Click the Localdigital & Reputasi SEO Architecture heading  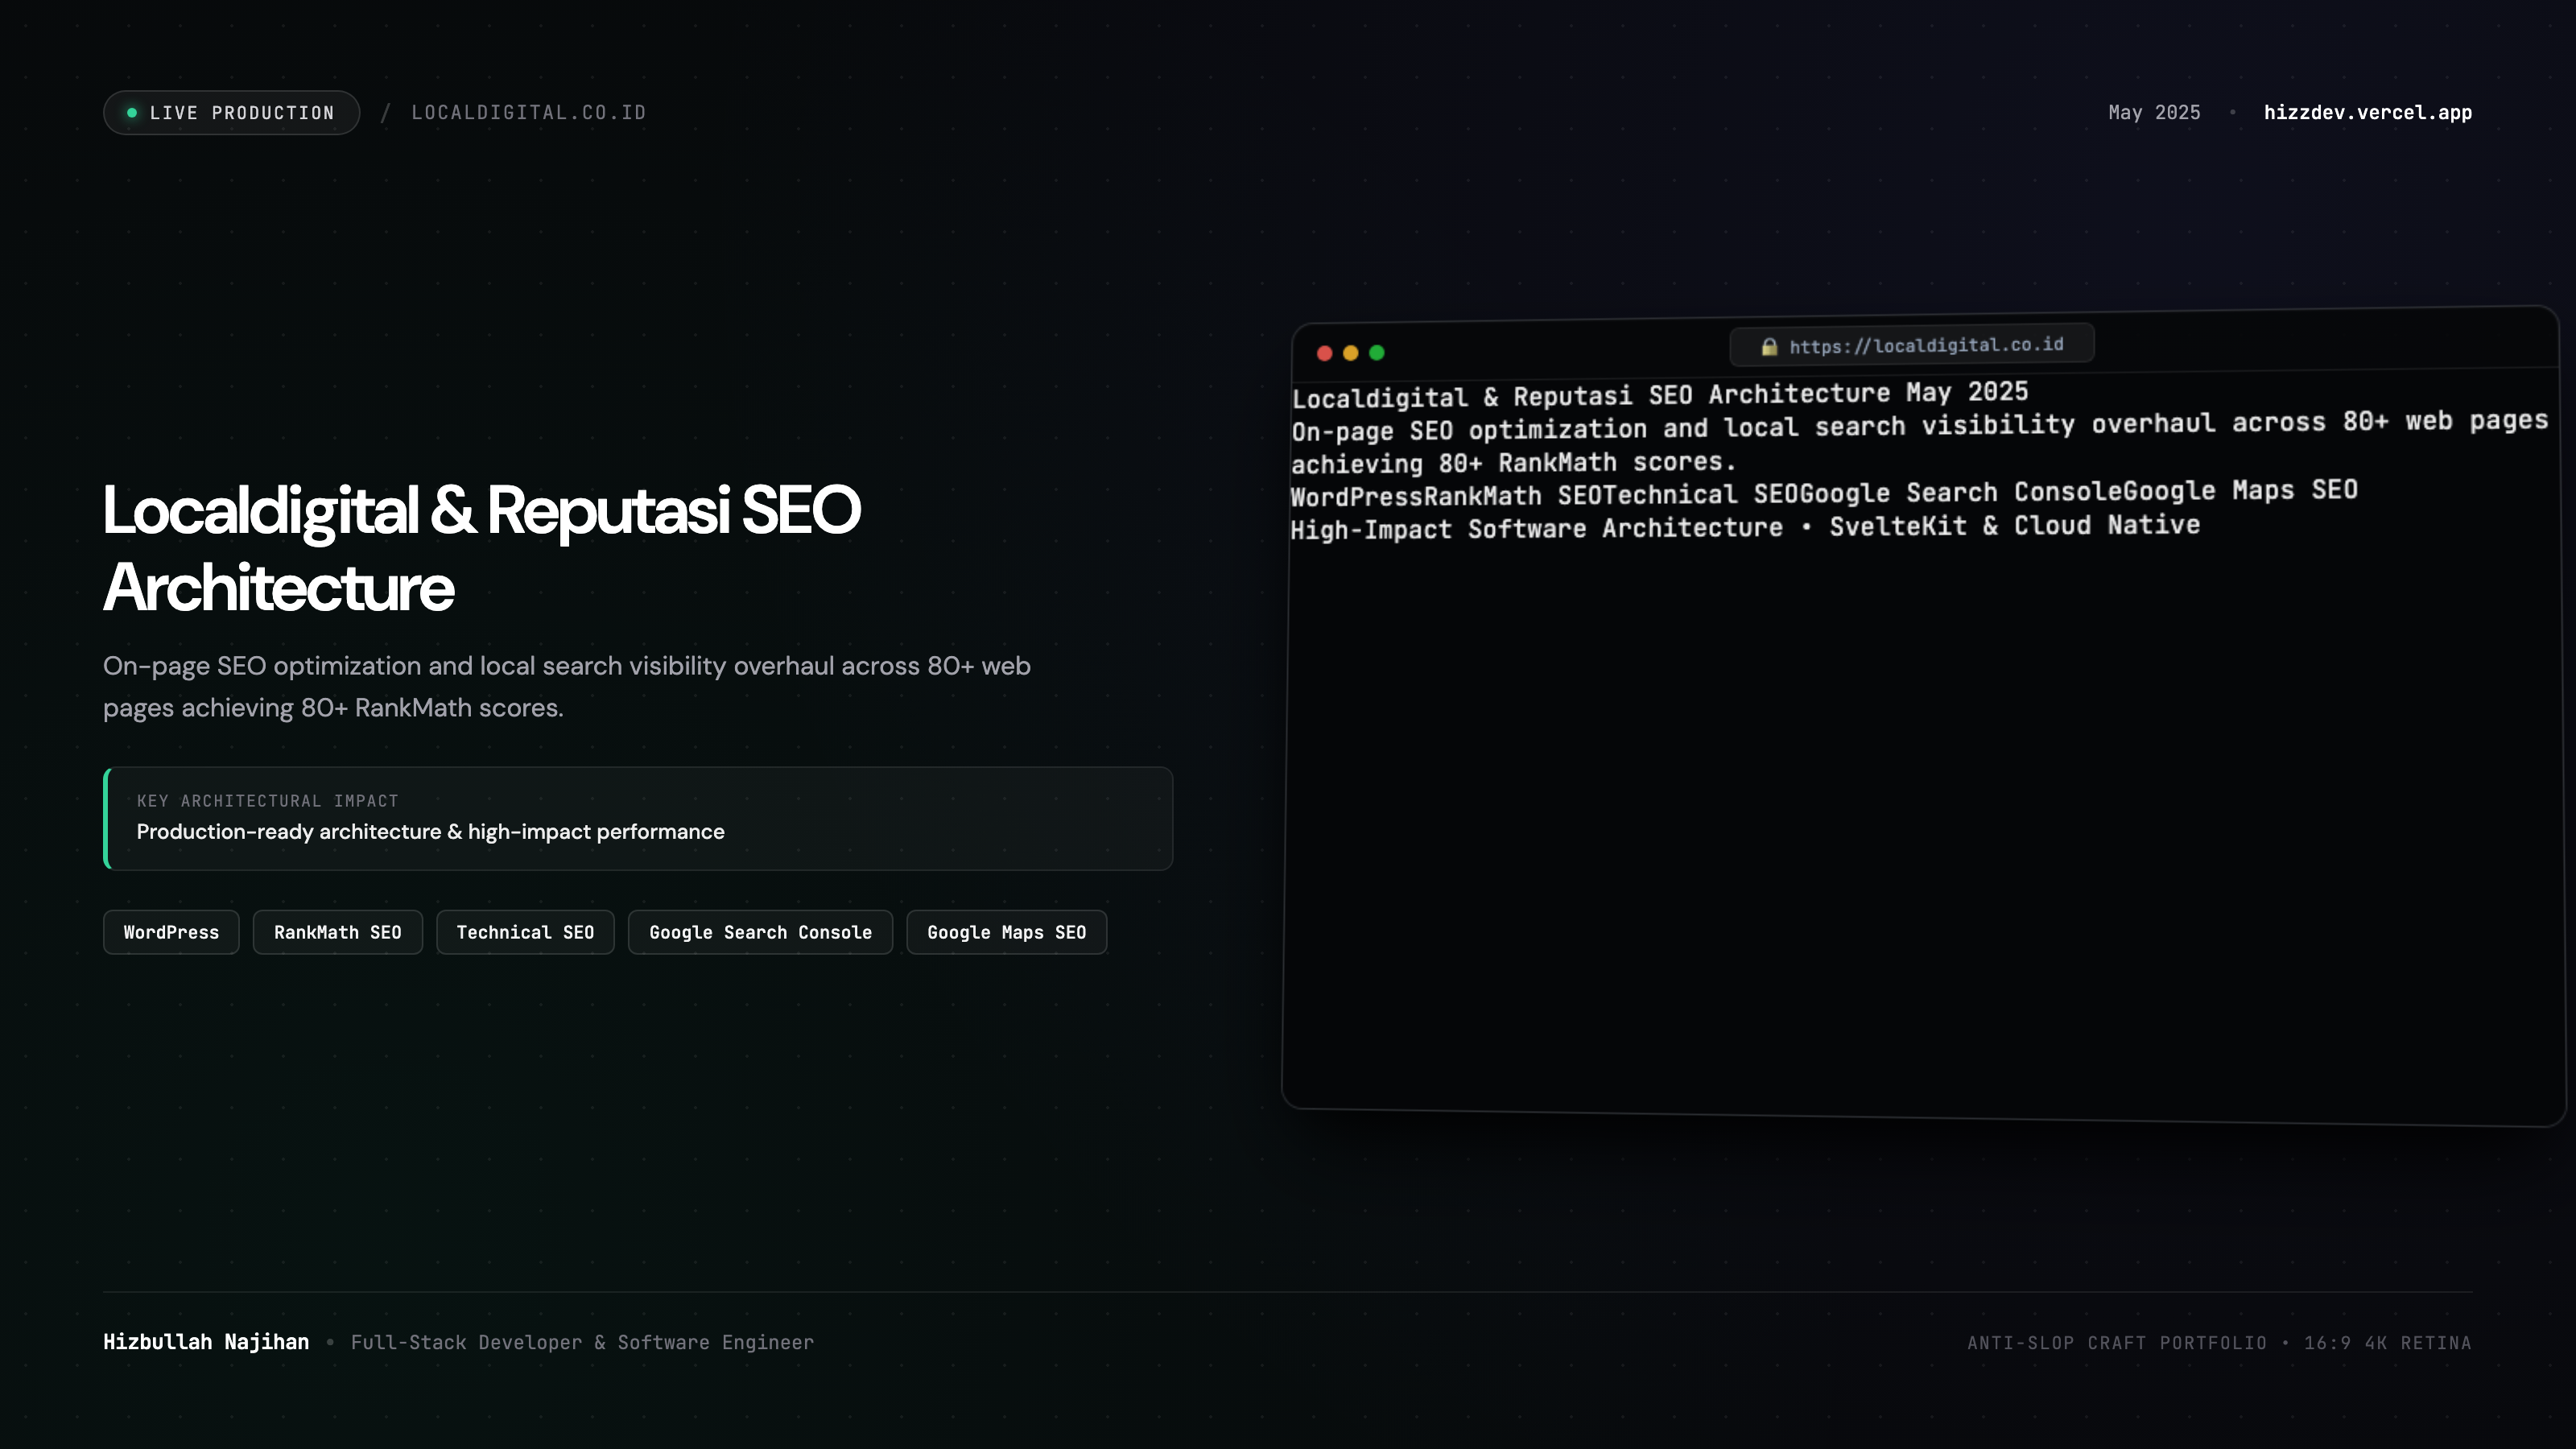click(x=482, y=548)
